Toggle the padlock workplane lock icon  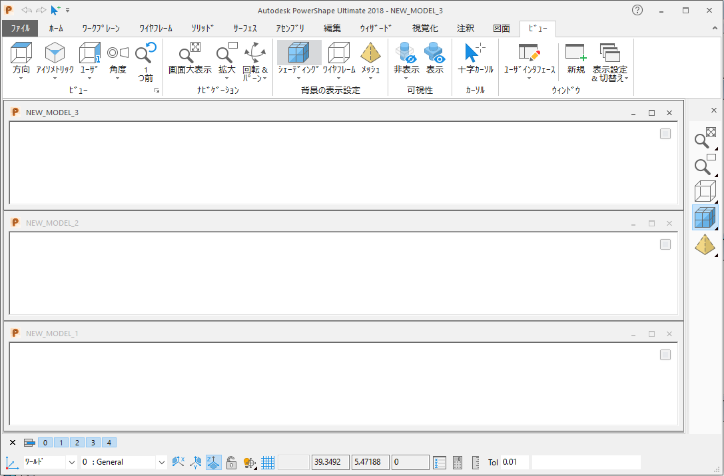tap(231, 462)
